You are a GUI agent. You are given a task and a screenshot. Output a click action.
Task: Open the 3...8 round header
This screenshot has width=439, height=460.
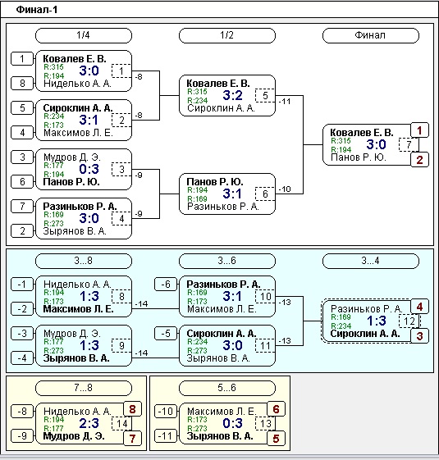(x=84, y=261)
